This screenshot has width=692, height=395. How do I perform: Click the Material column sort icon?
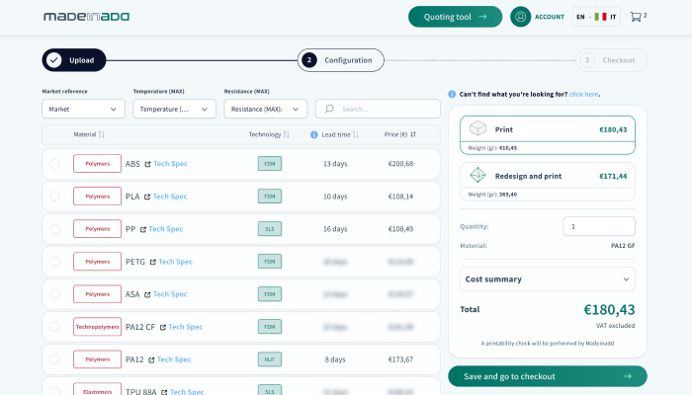(102, 134)
